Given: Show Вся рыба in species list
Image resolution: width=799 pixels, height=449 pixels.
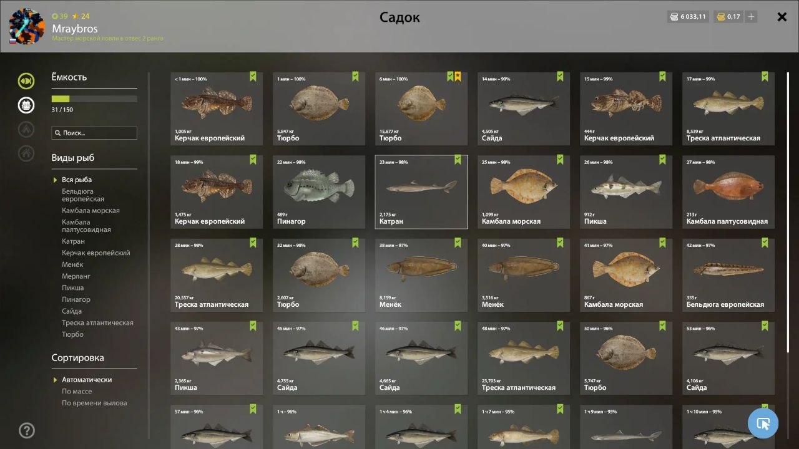Looking at the screenshot, I should (x=77, y=180).
